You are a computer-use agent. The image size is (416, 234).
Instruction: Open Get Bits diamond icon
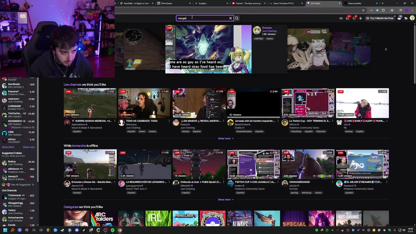[360, 18]
